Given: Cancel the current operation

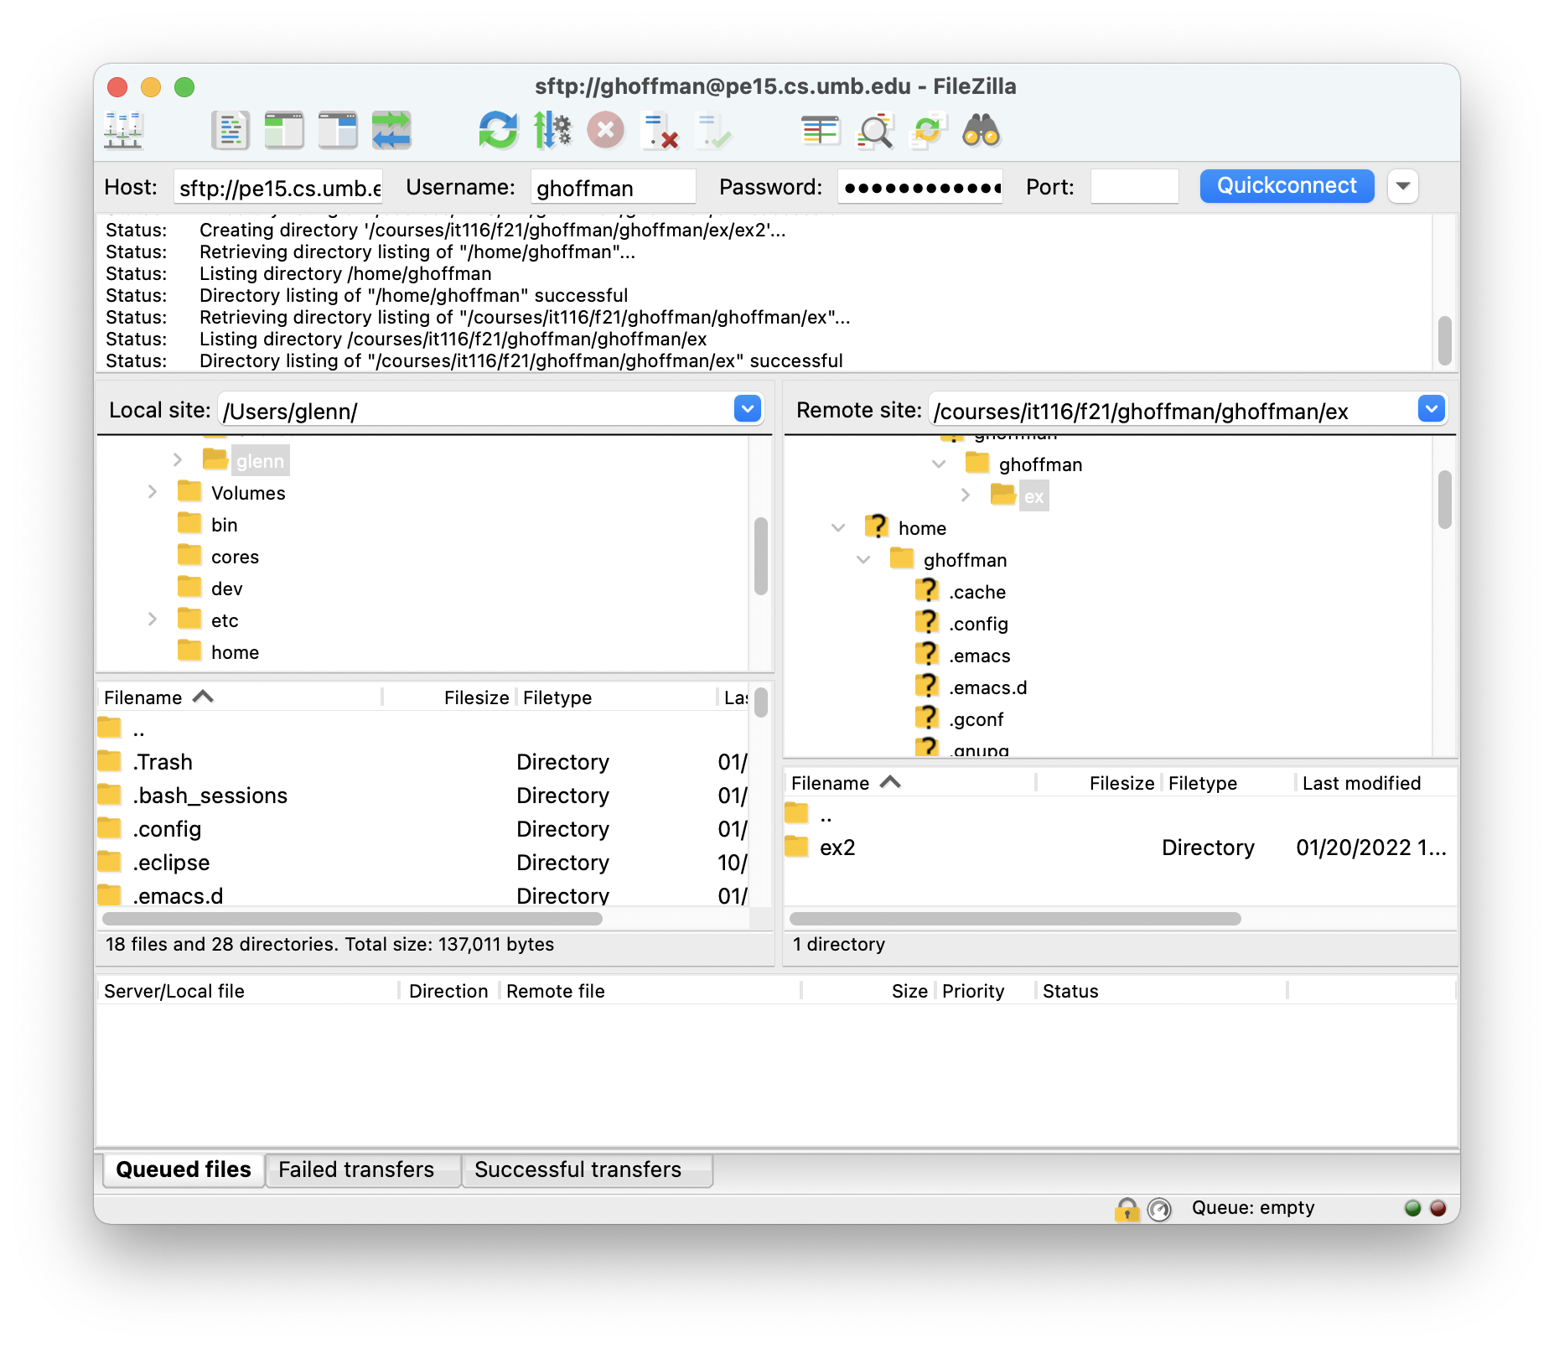Looking at the screenshot, I should point(606,131).
